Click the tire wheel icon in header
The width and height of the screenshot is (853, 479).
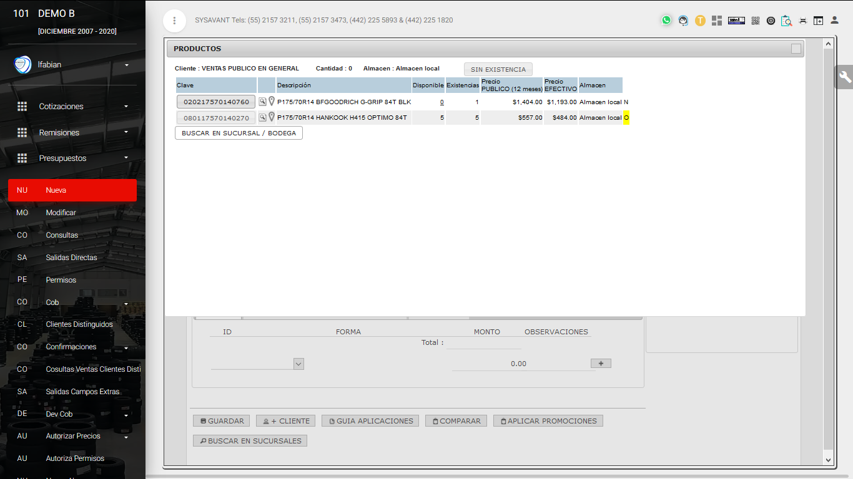click(771, 21)
